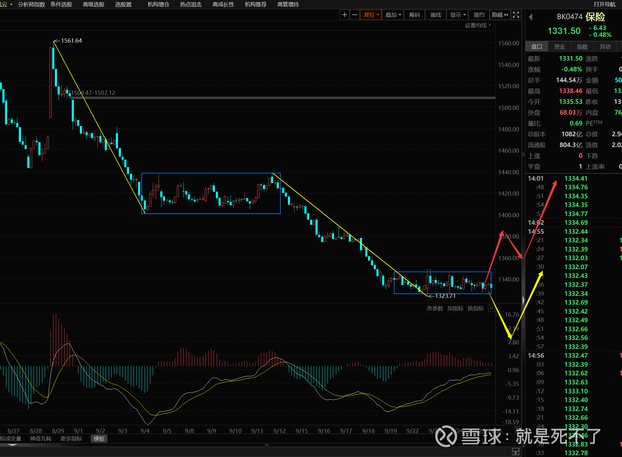This screenshot has width=622, height=457.
Task: Click the back arrow beside BK0474
Action: (x=530, y=17)
